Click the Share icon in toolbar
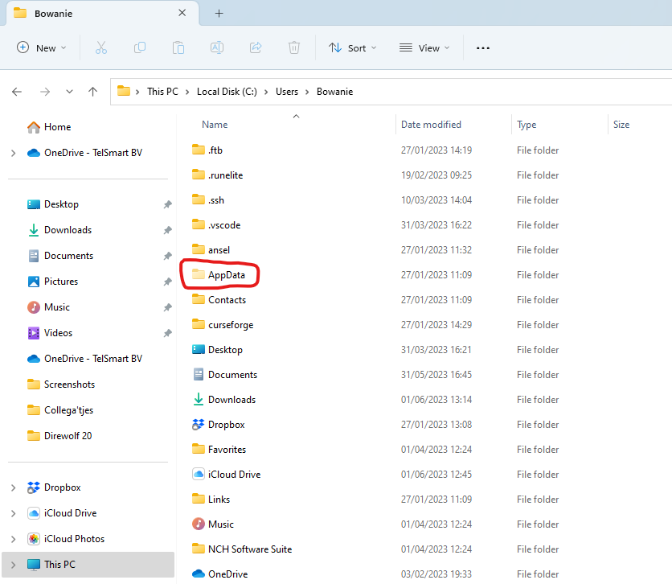The width and height of the screenshot is (672, 584). (x=256, y=48)
